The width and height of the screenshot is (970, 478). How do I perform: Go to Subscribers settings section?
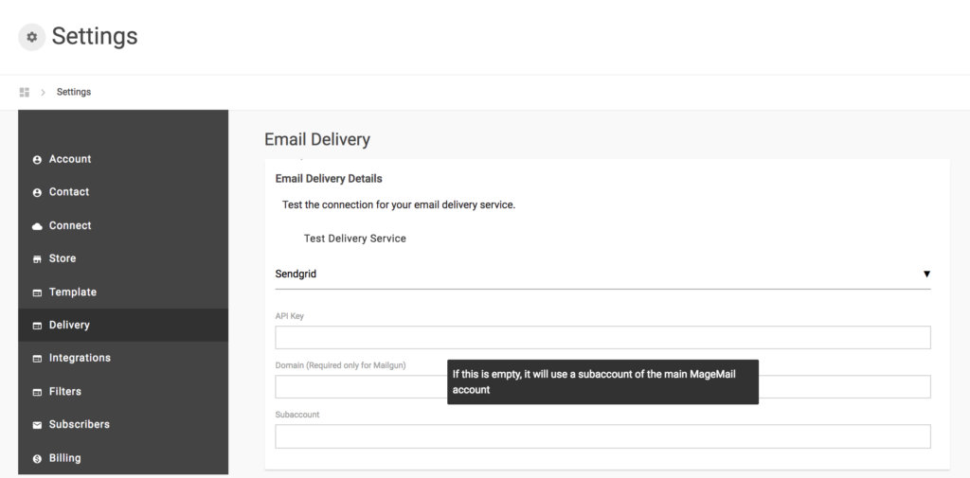80,424
